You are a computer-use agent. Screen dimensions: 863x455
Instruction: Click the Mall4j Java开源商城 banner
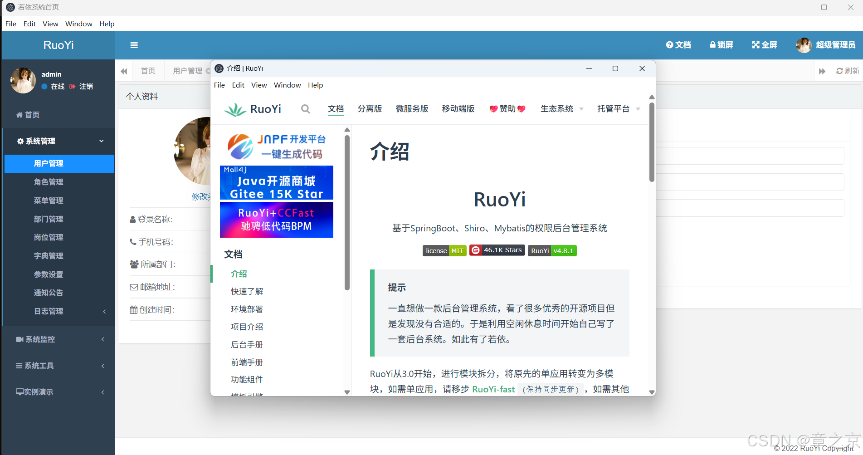(277, 182)
